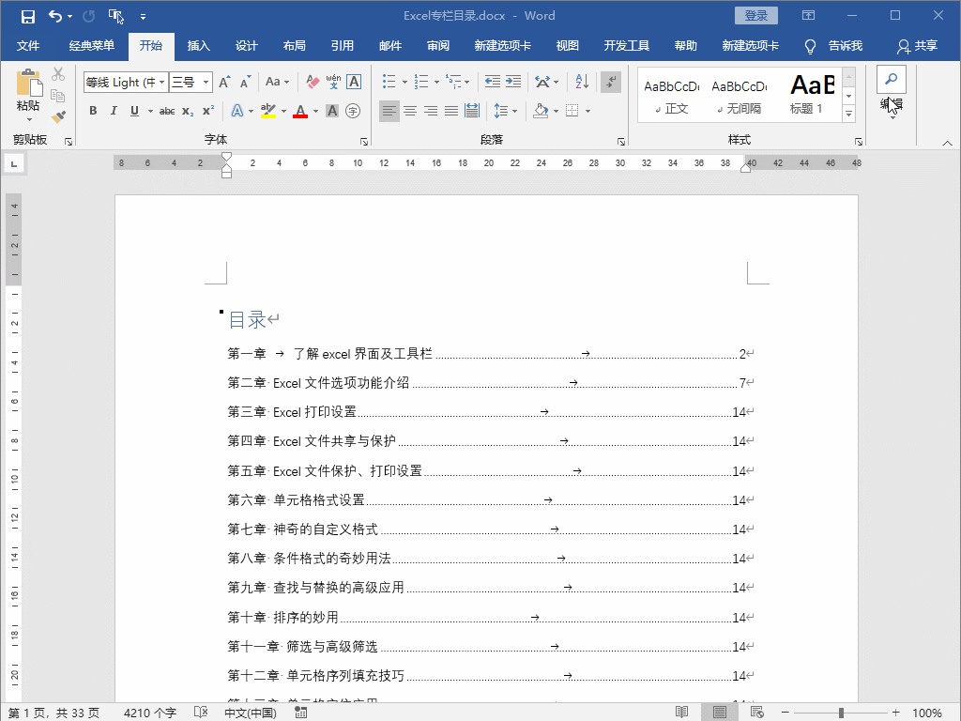961x721 pixels.
Task: Undo the last action
Action: point(55,17)
